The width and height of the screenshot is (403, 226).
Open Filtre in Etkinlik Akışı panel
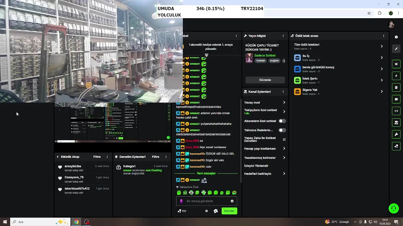[97, 157]
